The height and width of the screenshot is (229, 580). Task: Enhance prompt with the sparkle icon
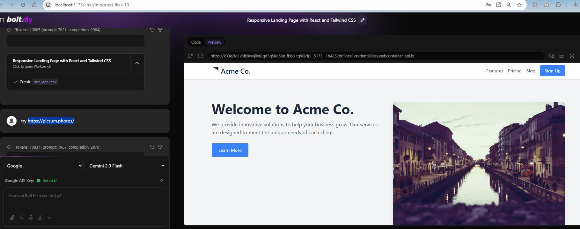(x=21, y=218)
